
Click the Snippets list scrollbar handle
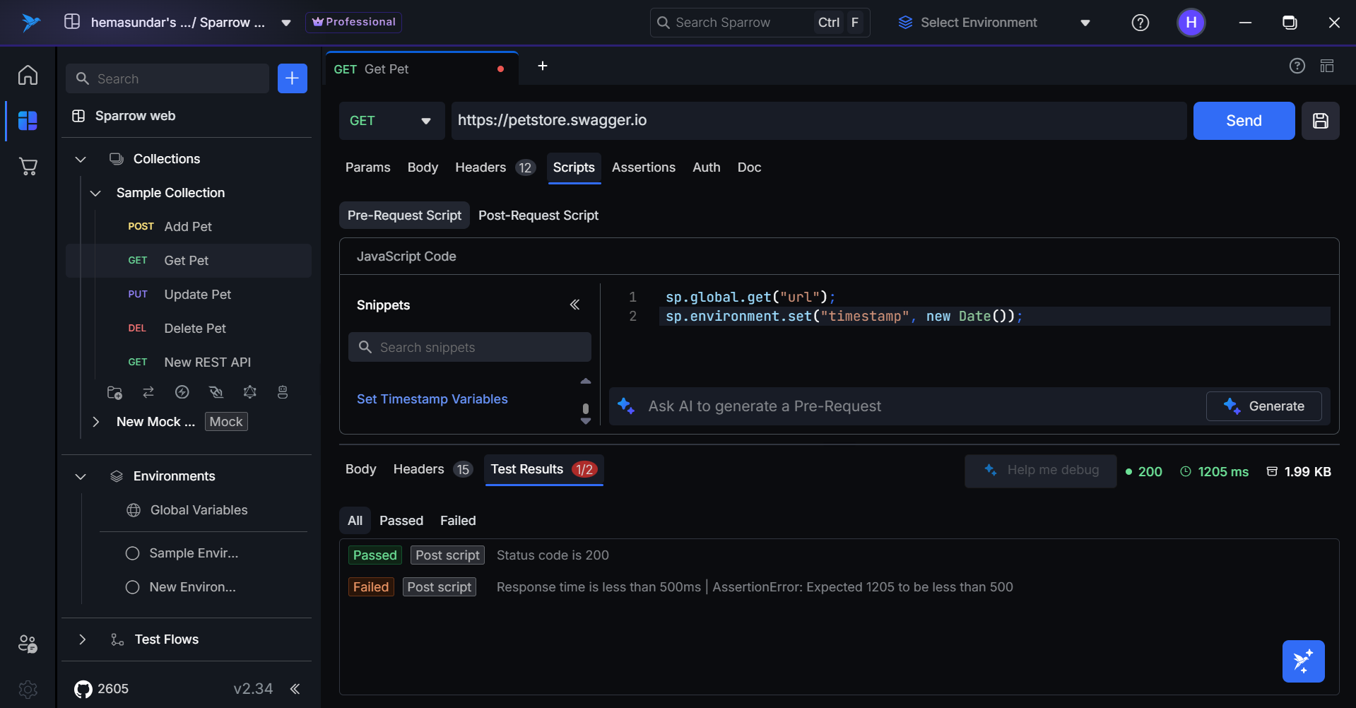click(585, 408)
